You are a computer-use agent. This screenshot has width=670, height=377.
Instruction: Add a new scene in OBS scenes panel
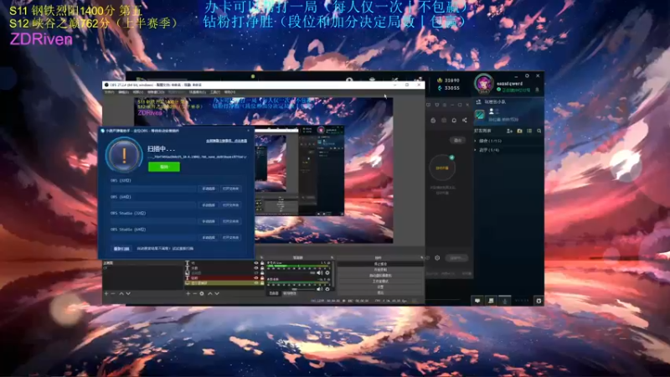pyautogui.click(x=106, y=294)
